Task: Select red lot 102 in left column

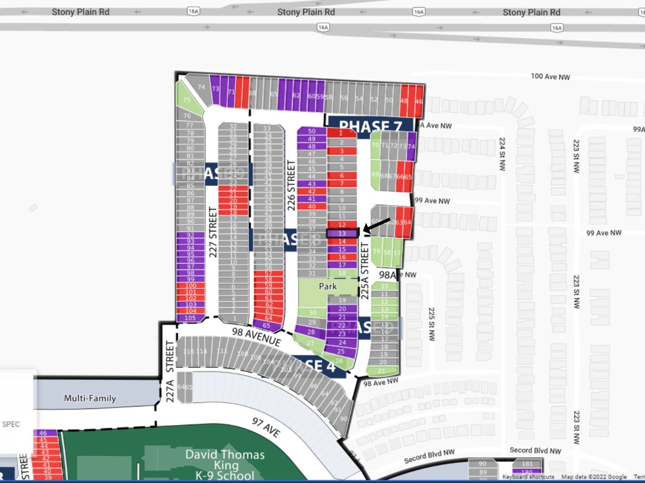Action: coord(190,298)
